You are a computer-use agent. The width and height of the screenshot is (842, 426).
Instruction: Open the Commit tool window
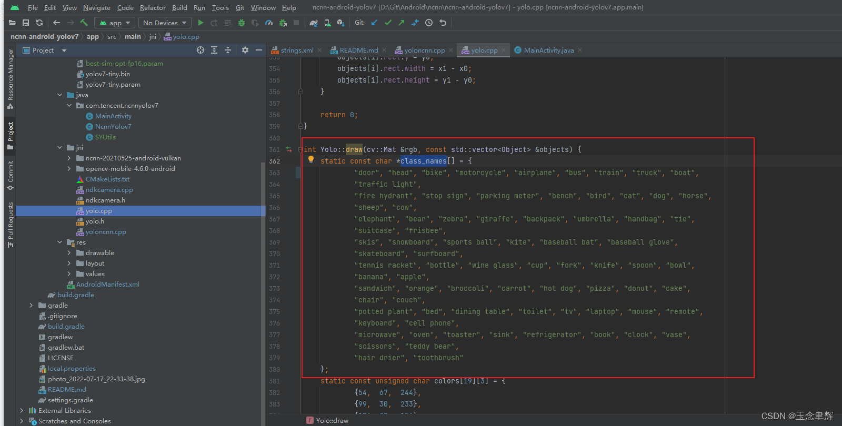pos(10,176)
